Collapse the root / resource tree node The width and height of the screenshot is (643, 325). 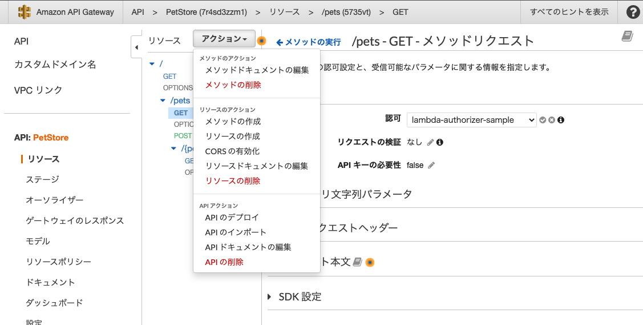coord(152,64)
